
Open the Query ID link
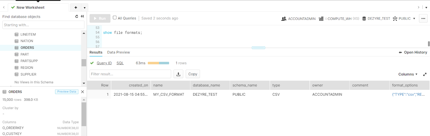click(104, 63)
